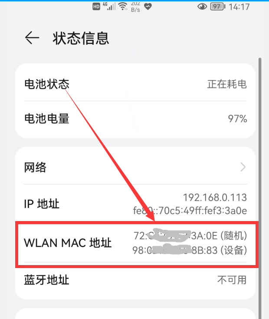Tap the WLAN MAC 地址 label
Image resolution: width=269 pixels, height=319 pixels.
68,243
